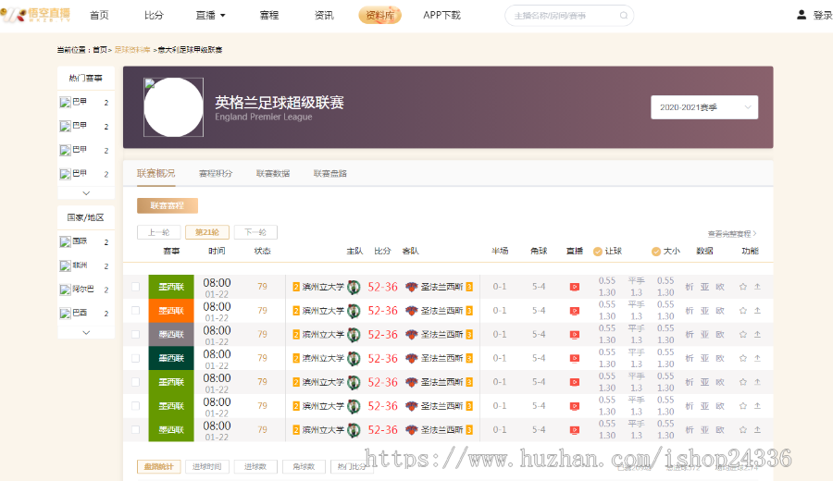The width and height of the screenshot is (833, 481).
Task: Favorite the gray-badge match with star icon
Action: pyautogui.click(x=742, y=335)
